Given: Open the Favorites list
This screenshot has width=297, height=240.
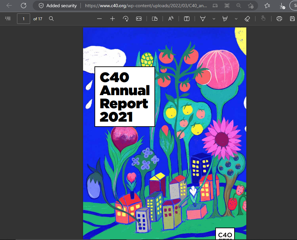Looking at the screenshot, I should pyautogui.click(x=267, y=6).
